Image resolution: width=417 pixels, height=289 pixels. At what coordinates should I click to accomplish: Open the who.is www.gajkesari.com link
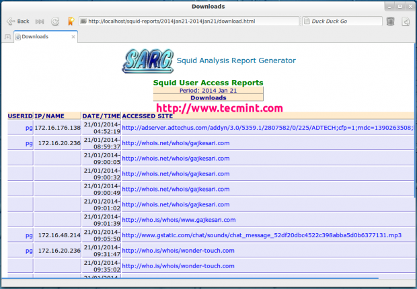pos(179,220)
